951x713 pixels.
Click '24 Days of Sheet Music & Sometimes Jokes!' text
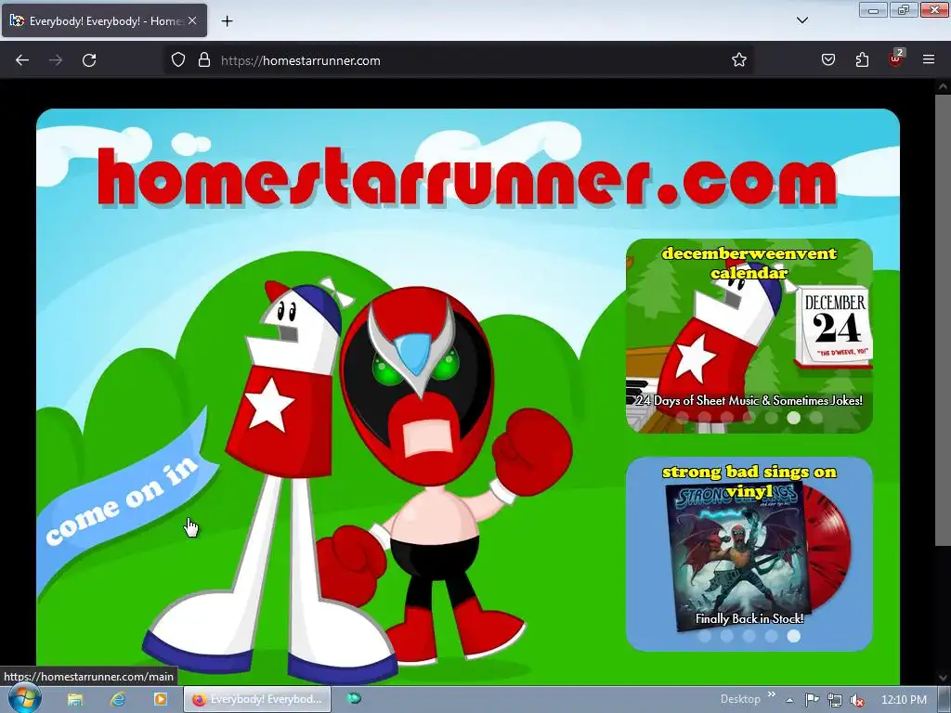tap(749, 400)
